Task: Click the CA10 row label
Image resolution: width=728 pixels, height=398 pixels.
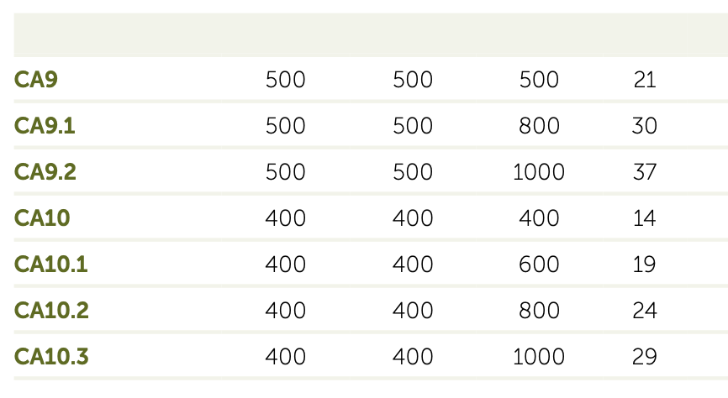Action: pos(42,218)
